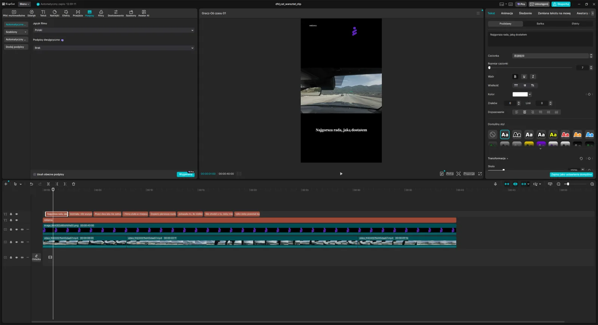This screenshot has width=598, height=325.
Task: Expand the Szablony sidebar item
Action: point(16,32)
